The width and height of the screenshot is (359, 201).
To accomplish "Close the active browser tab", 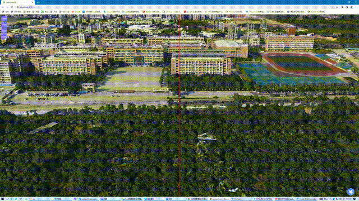I will (x=33, y=2).
